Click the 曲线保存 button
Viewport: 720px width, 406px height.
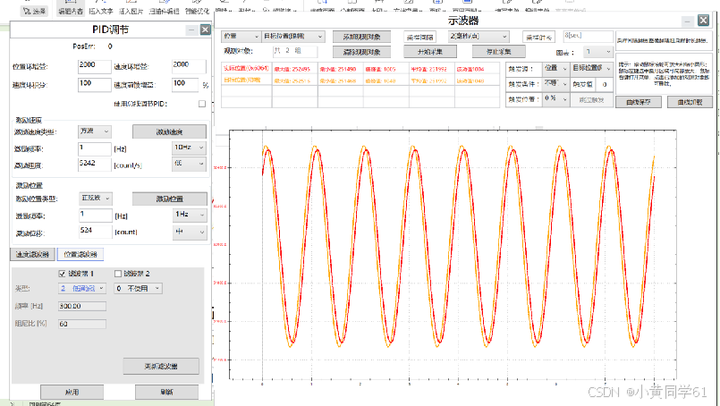tap(639, 102)
